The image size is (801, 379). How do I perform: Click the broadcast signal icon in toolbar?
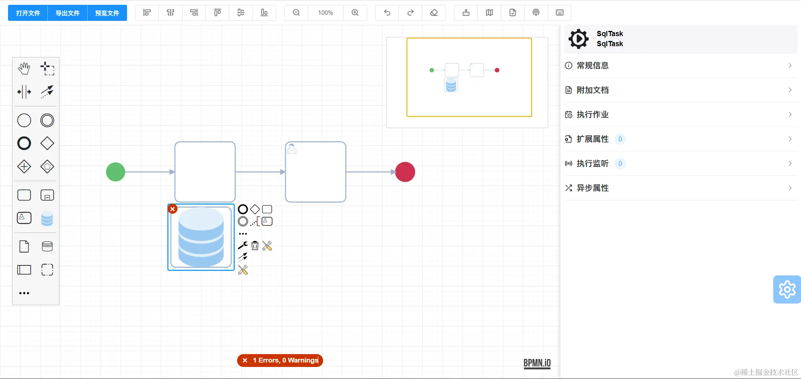536,13
